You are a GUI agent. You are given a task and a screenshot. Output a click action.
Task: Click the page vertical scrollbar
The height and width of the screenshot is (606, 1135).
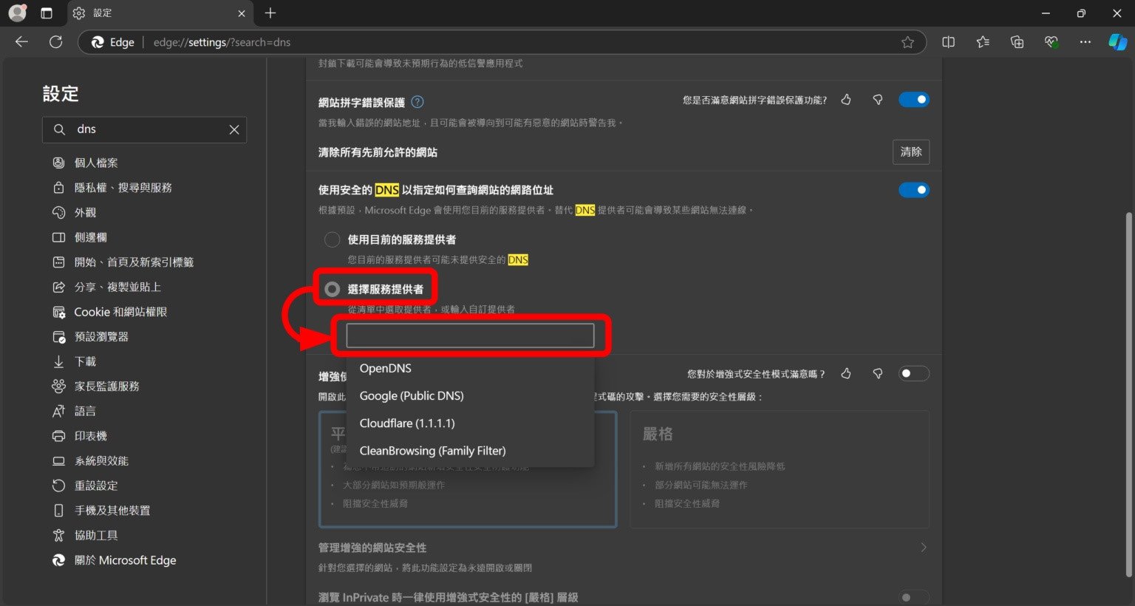[1128, 395]
